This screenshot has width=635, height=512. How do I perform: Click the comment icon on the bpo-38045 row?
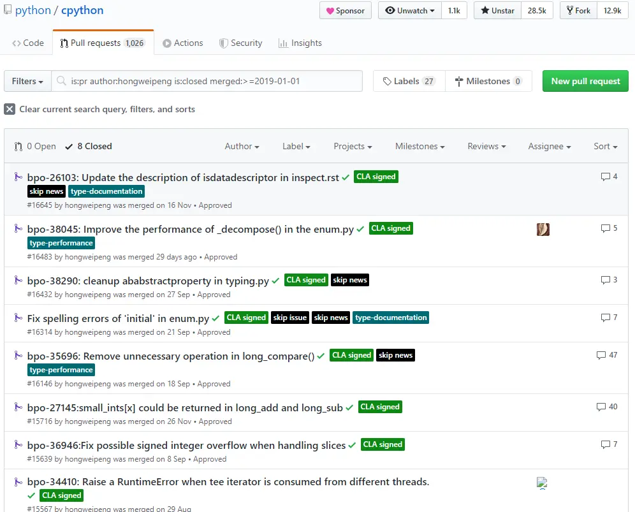point(606,228)
